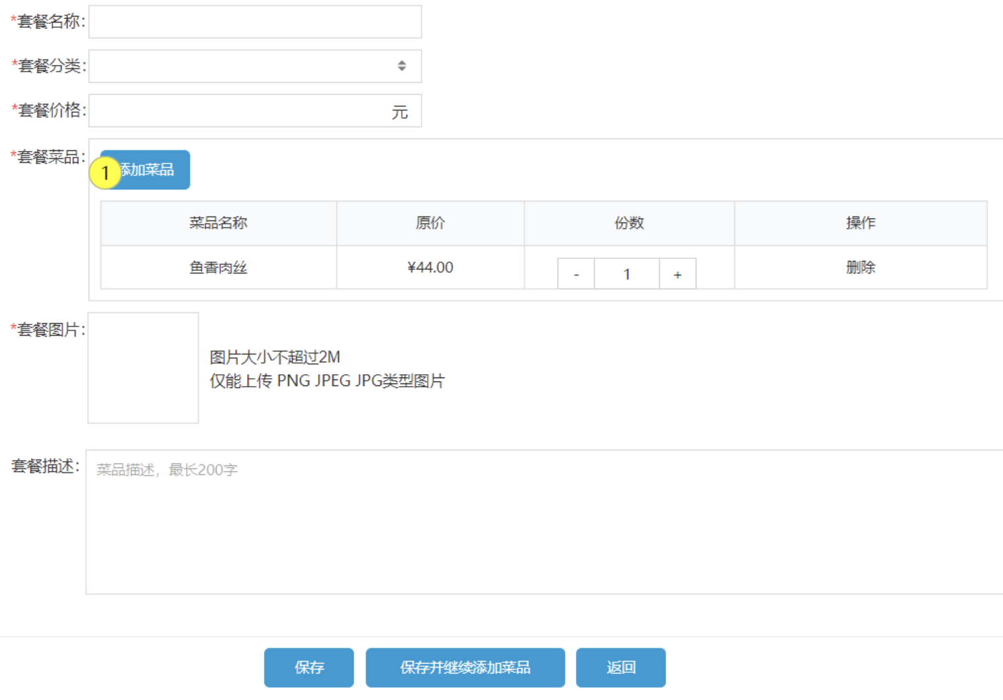Click the 菜品名称 column header
The width and height of the screenshot is (1003, 700).
(218, 223)
